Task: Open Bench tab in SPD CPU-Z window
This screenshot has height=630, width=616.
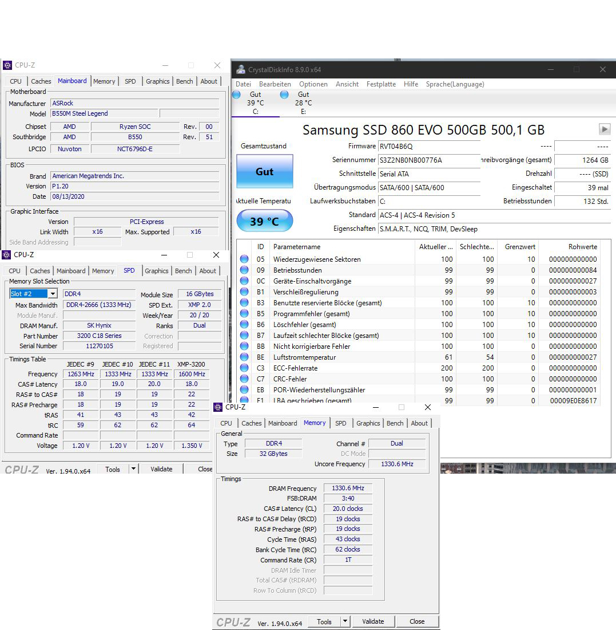Action: [x=184, y=271]
